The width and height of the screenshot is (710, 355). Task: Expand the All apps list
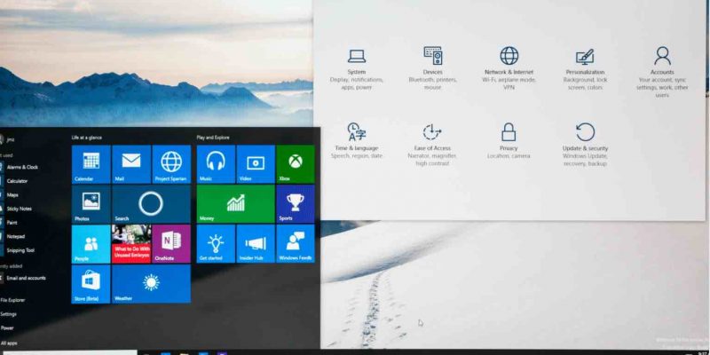pyautogui.click(x=9, y=343)
